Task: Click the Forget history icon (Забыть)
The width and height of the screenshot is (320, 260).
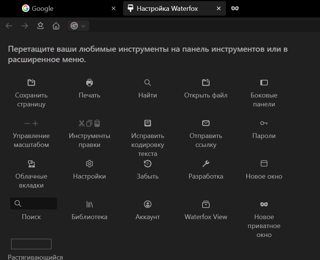Action: click(148, 164)
